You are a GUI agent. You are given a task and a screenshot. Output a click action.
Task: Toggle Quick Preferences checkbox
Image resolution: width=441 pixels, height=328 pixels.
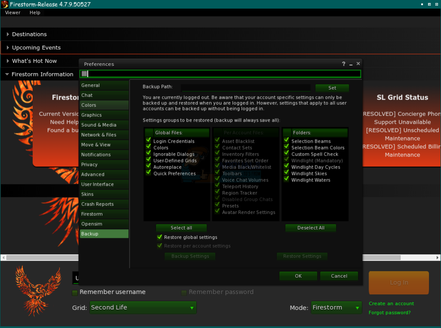(148, 172)
